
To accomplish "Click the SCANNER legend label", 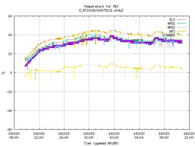I will 168,35.
